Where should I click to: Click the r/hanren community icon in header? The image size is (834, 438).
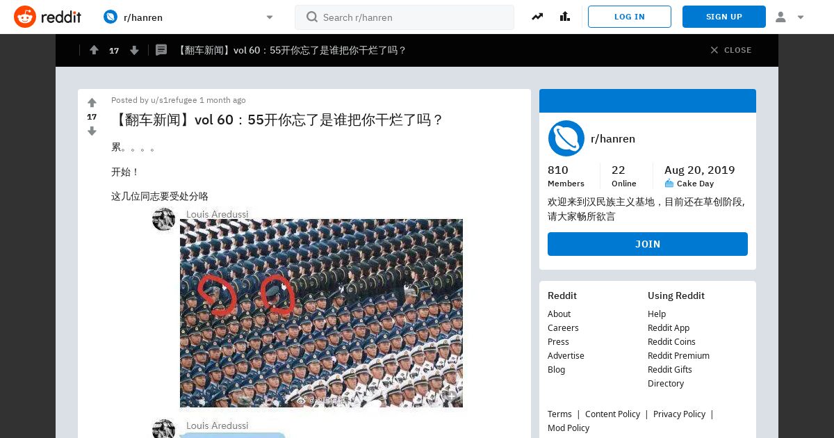point(111,17)
